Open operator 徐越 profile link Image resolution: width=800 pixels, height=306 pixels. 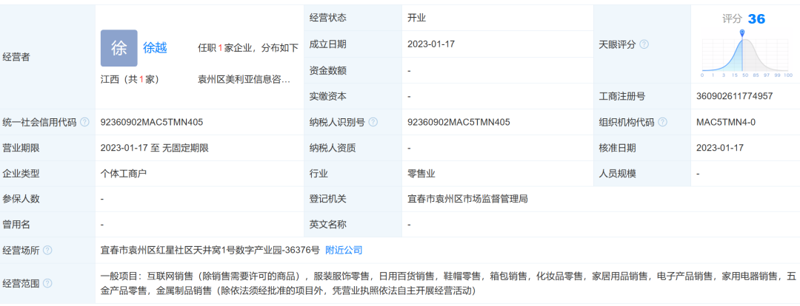pos(155,48)
